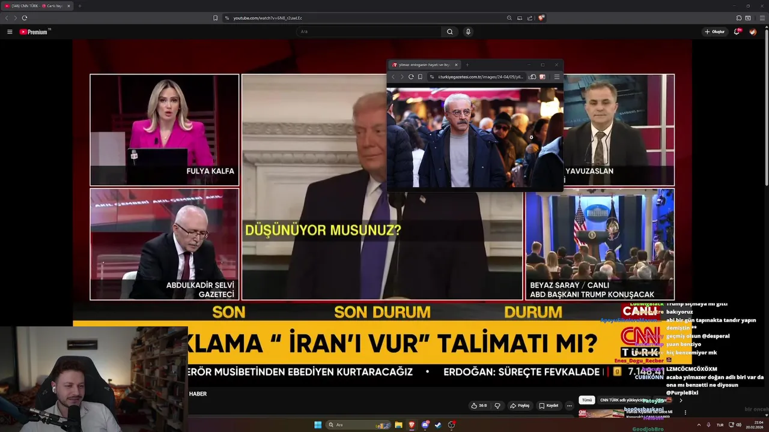
Task: Bookmark page in the small browser window
Action: coord(420,77)
